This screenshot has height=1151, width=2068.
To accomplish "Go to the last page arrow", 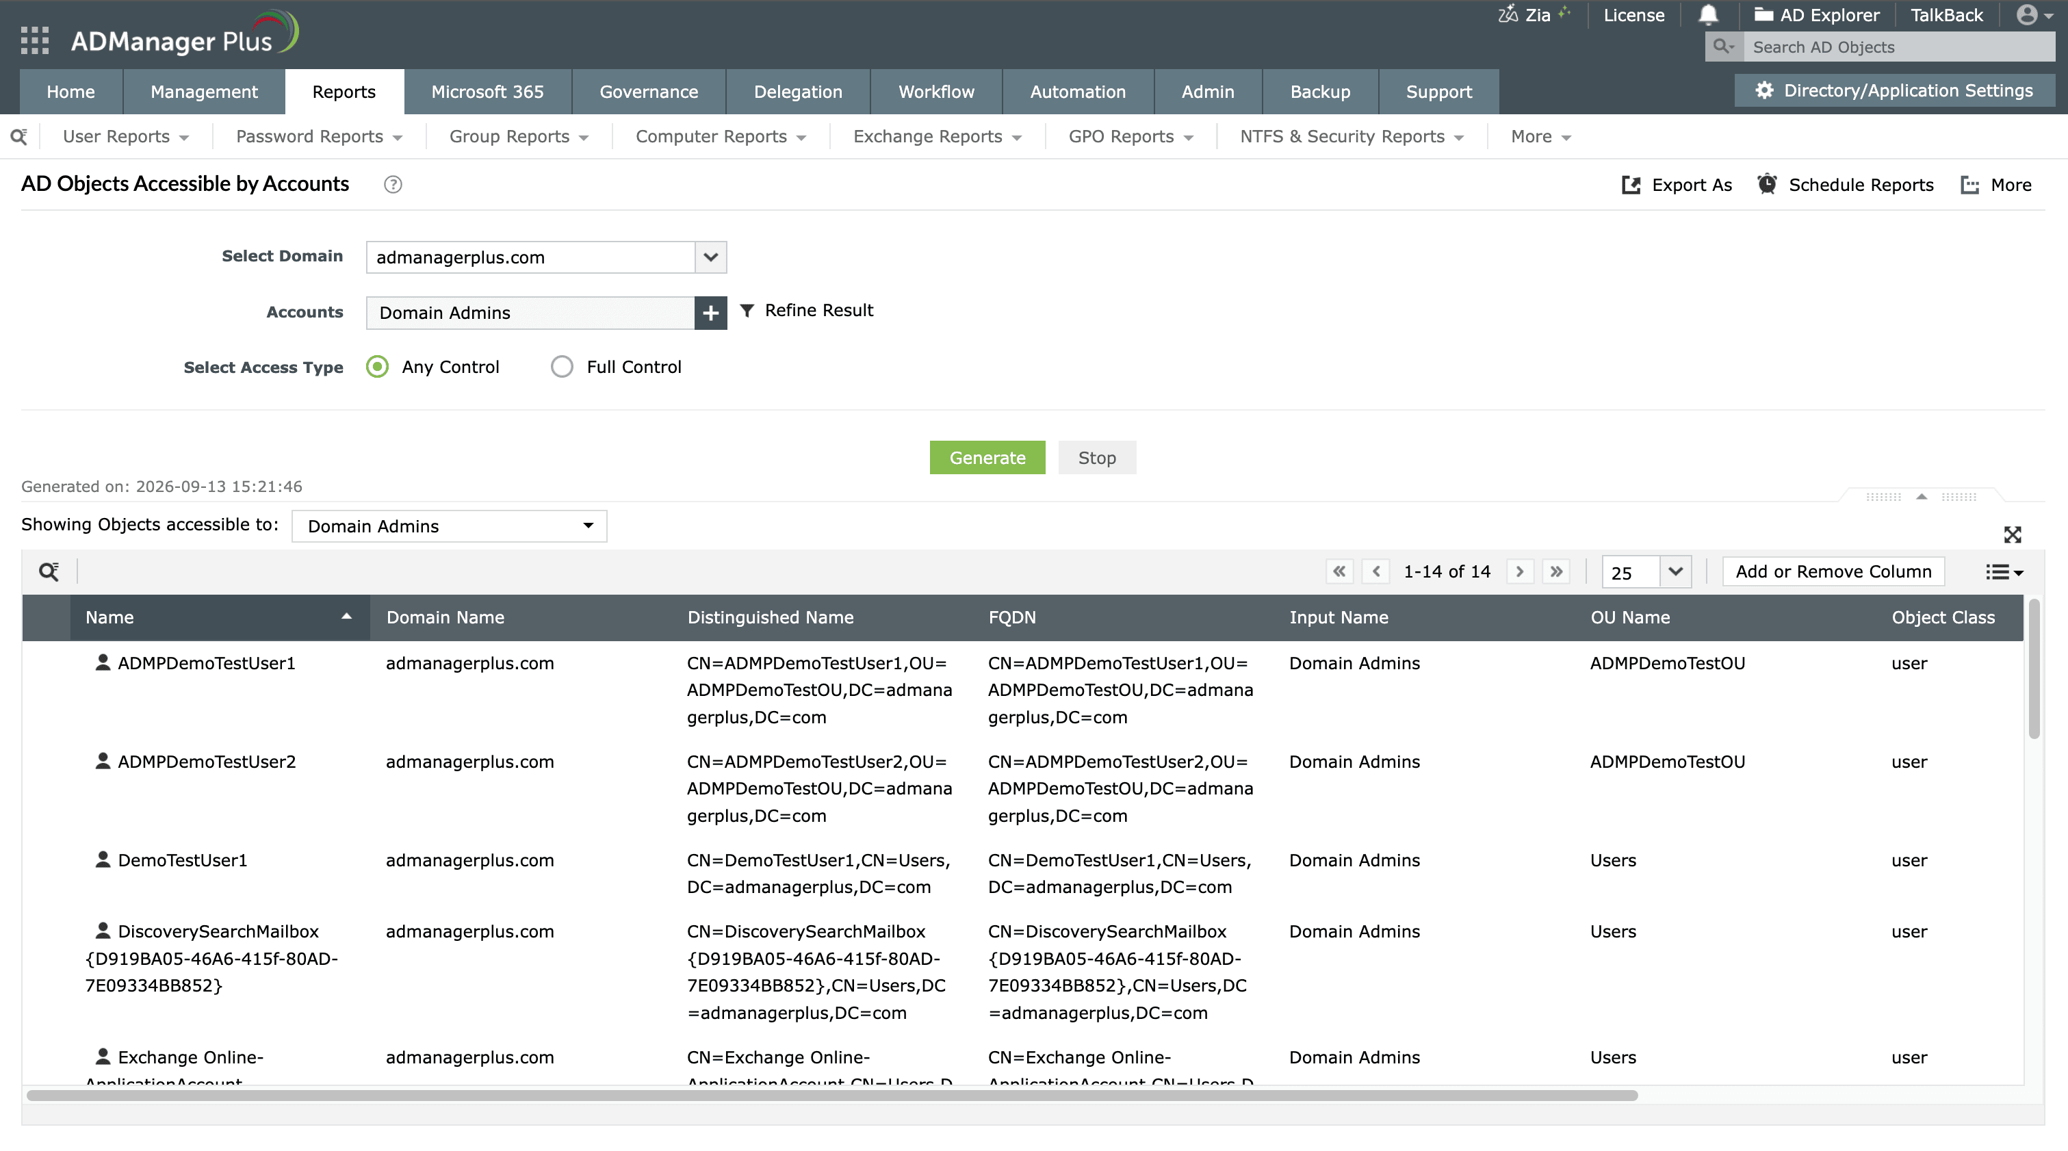I will pos(1556,571).
